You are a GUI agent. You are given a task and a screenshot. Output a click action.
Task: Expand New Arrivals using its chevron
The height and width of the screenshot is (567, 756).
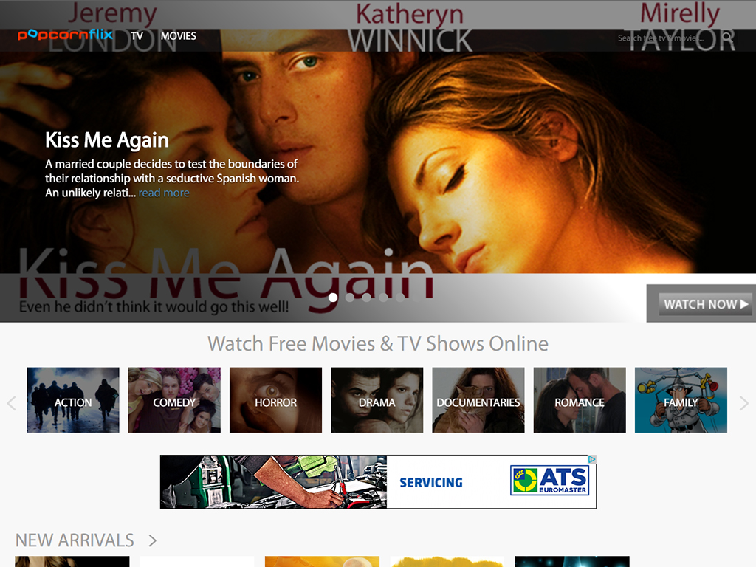(x=152, y=540)
